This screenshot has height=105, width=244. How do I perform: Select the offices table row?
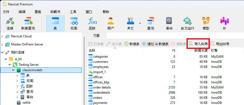coord(165,77)
